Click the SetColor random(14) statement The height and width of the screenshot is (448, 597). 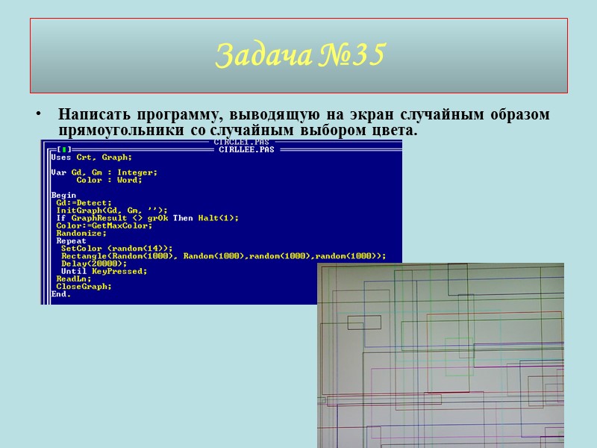click(x=104, y=247)
